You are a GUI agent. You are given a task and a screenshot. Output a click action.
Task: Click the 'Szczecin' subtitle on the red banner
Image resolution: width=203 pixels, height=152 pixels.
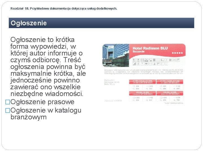click(x=138, y=52)
